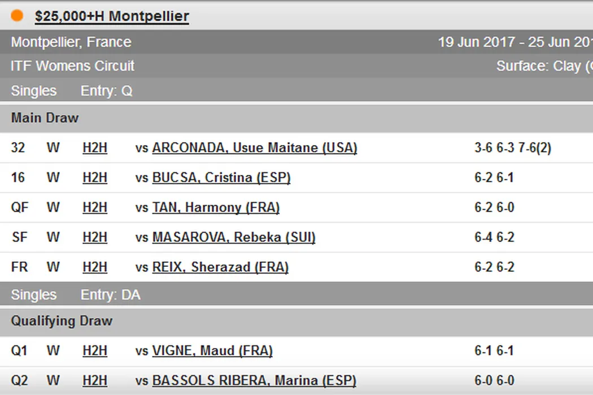View ARCONADA, Usue Maitane player profile
Viewport: 593px width, 395px height.
(x=254, y=148)
